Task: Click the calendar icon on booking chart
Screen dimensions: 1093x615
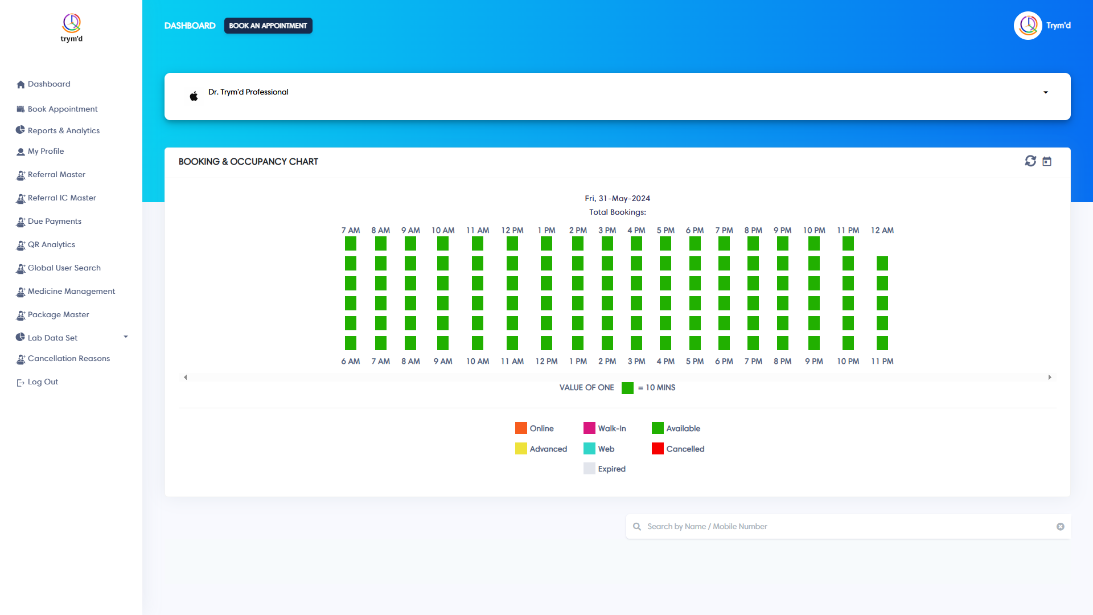Action: click(1046, 161)
